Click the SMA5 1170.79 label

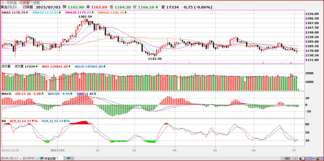[13, 12]
